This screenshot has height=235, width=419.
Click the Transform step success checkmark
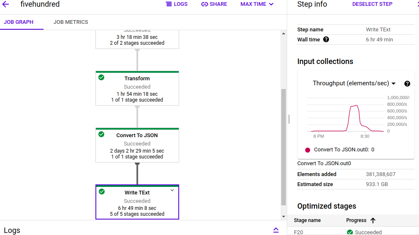click(x=101, y=77)
